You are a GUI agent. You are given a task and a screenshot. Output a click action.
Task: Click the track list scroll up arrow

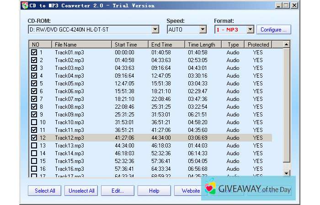click(287, 44)
